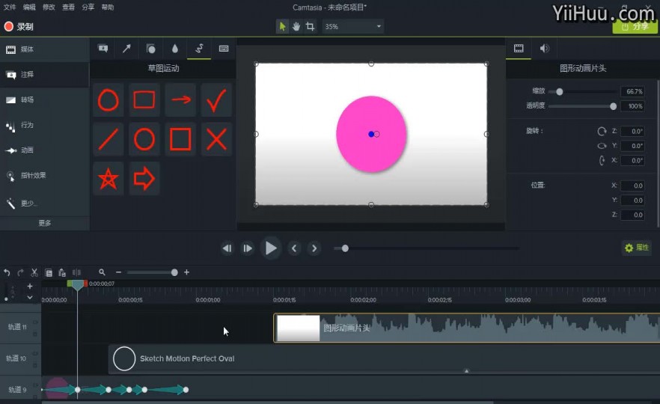660x404 pixels.
Task: Cut selection with scissors icon
Action: coord(34,272)
